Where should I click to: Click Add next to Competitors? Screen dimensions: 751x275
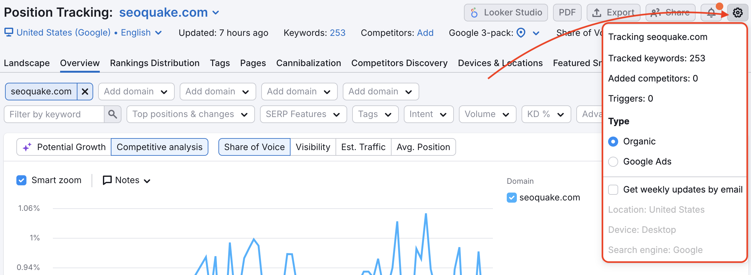pyautogui.click(x=425, y=33)
